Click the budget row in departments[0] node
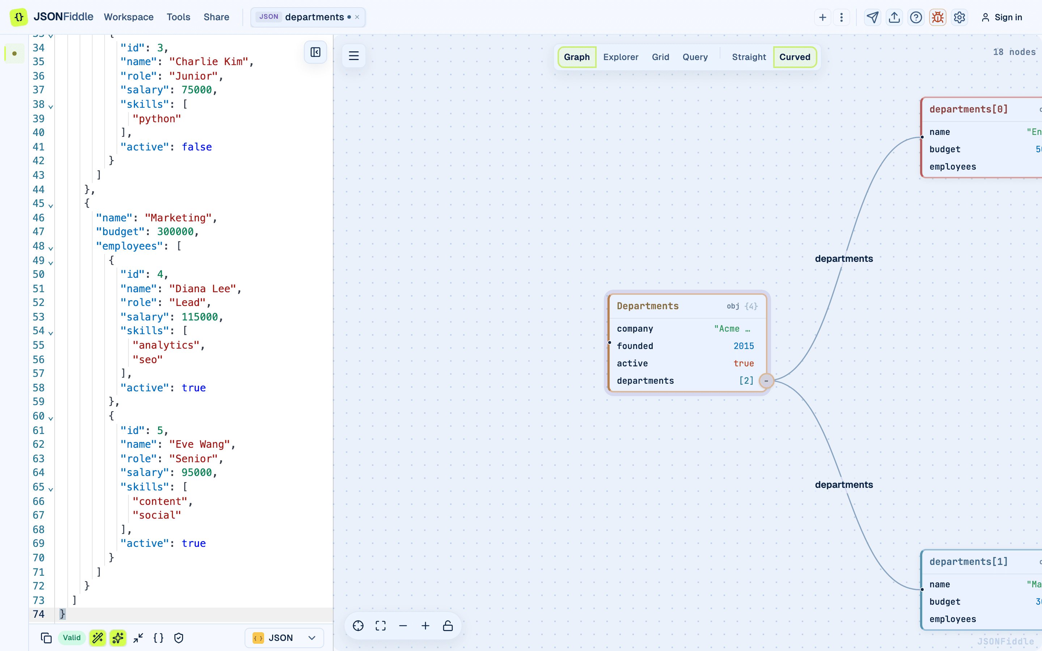The height and width of the screenshot is (651, 1042). pyautogui.click(x=982, y=149)
